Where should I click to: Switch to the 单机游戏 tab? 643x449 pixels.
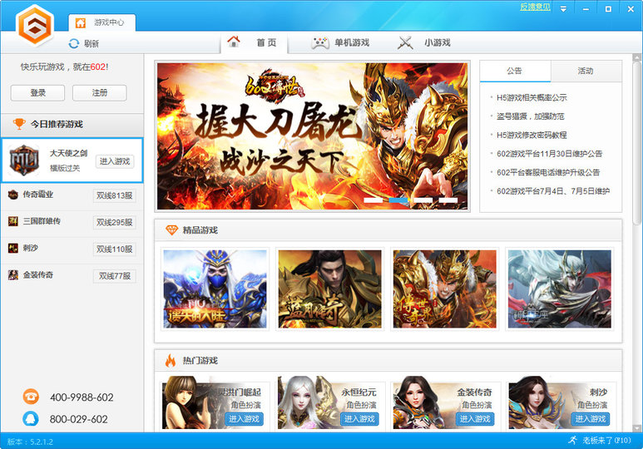coord(340,42)
